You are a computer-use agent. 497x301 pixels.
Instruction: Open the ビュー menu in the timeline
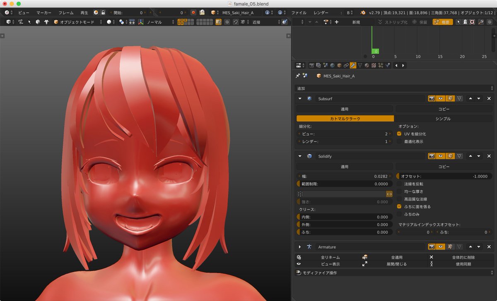(23, 12)
